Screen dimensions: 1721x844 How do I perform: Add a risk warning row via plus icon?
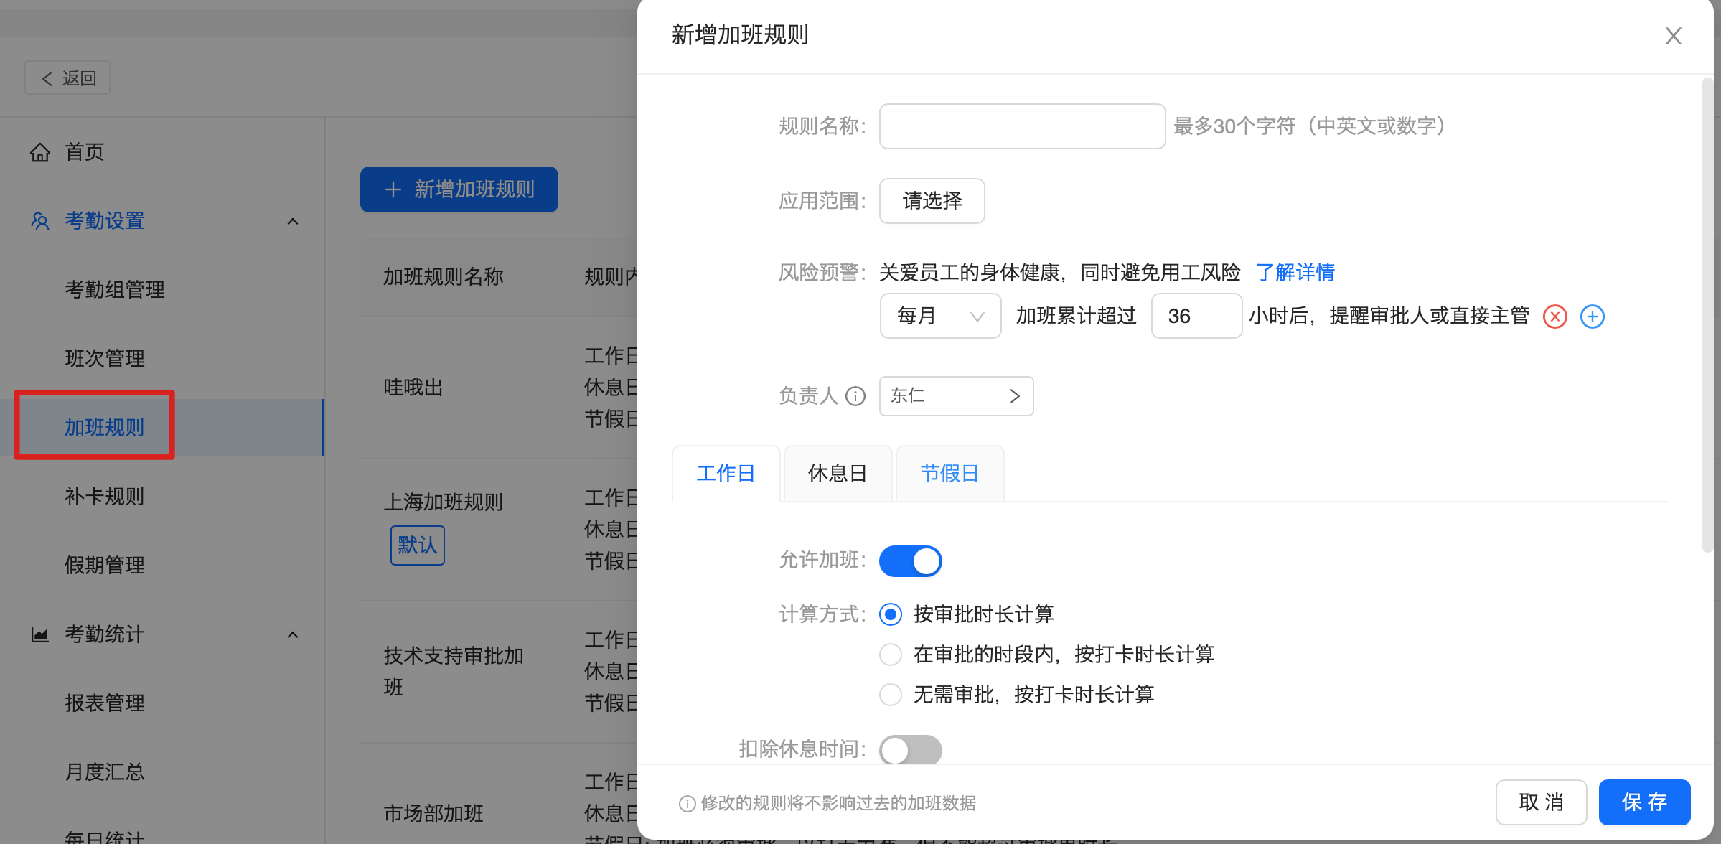click(1592, 316)
